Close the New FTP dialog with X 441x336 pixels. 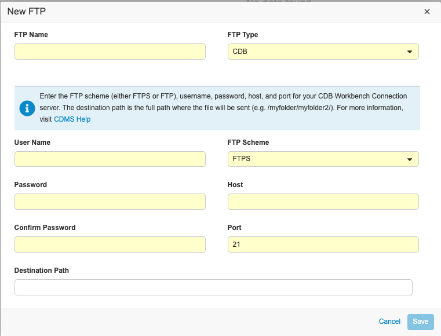tap(427, 12)
